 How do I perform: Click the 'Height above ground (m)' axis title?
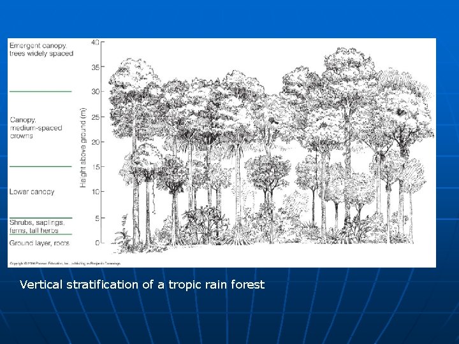click(x=83, y=148)
